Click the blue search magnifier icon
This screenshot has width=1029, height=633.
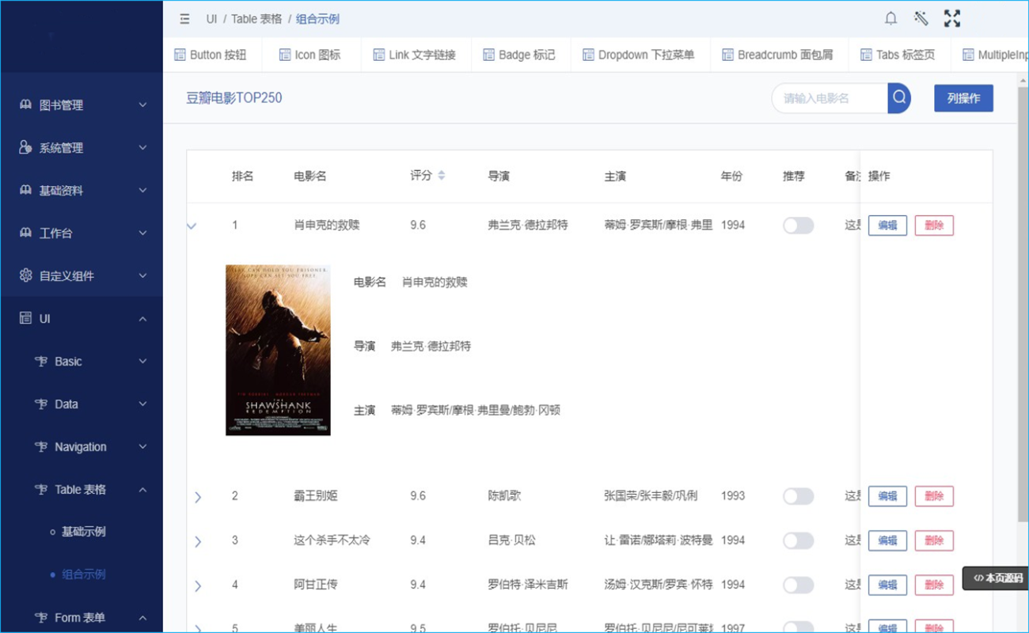click(x=899, y=98)
